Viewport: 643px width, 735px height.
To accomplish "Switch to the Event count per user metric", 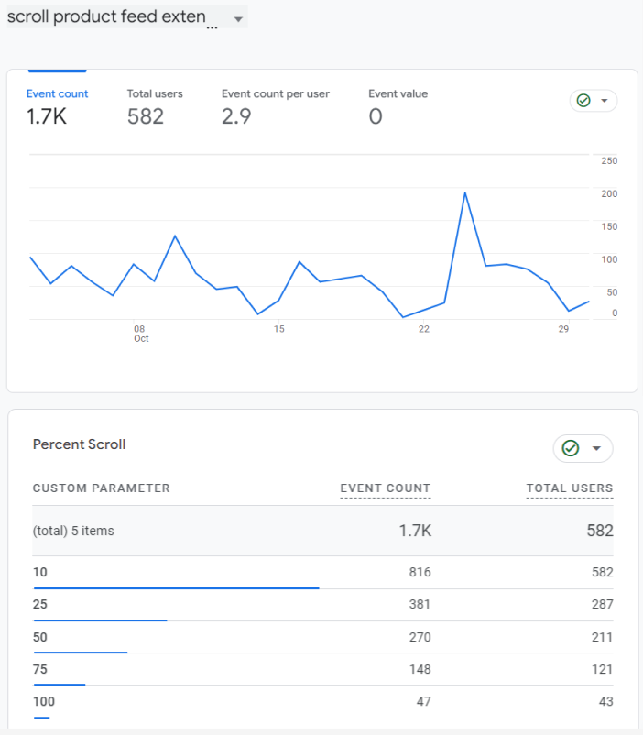I will click(276, 107).
